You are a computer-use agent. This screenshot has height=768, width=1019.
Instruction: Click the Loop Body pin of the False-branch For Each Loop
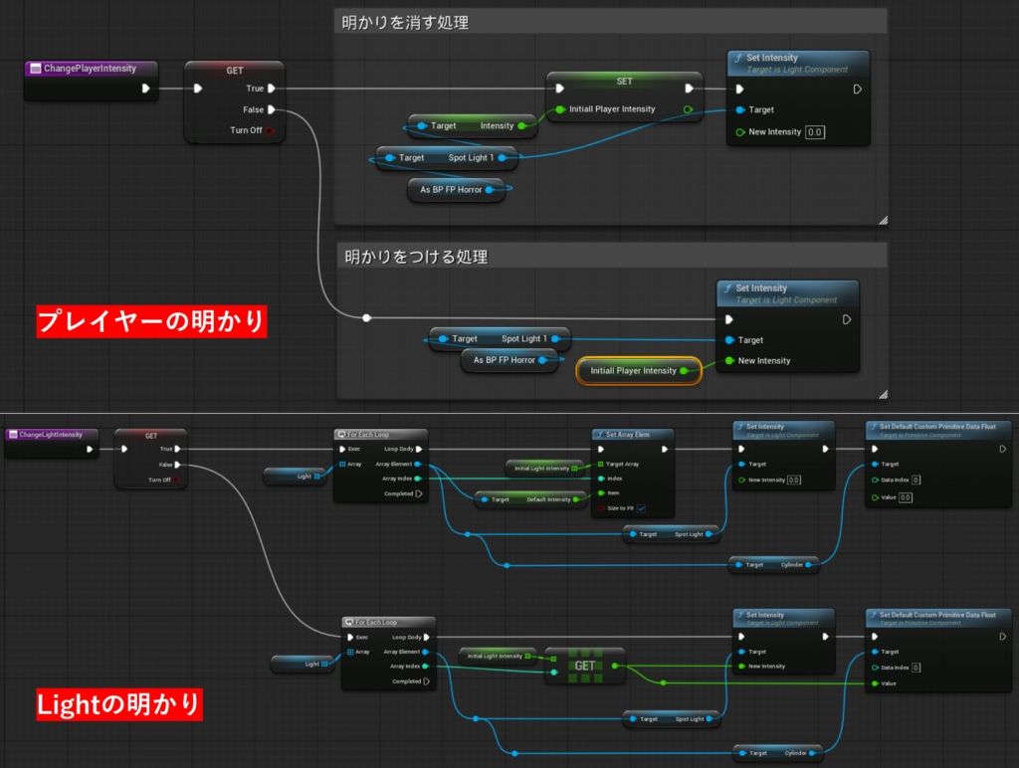click(x=426, y=638)
